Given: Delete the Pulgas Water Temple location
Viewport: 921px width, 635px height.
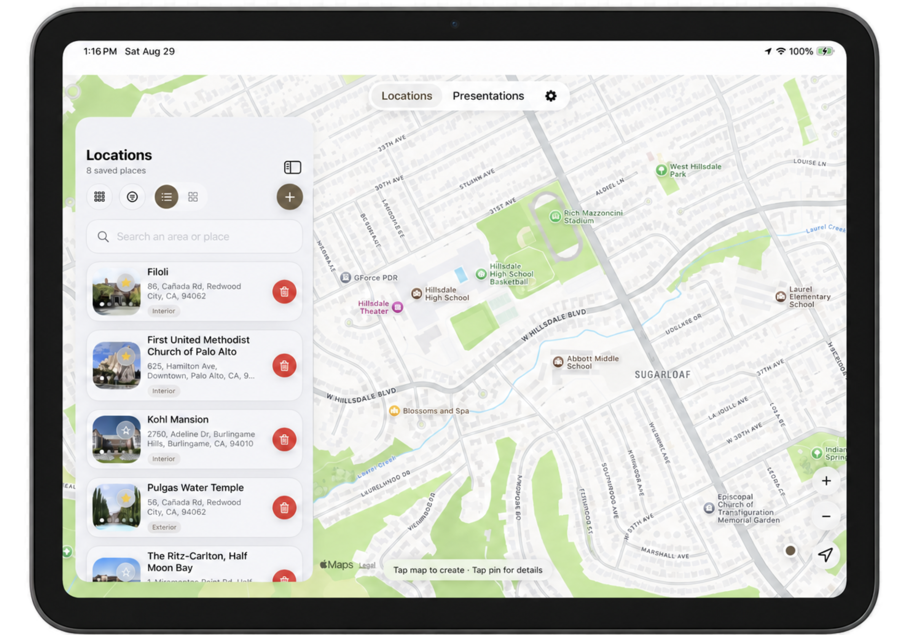Looking at the screenshot, I should click(284, 507).
